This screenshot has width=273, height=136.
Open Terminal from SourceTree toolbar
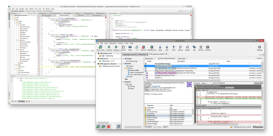click(x=208, y=48)
